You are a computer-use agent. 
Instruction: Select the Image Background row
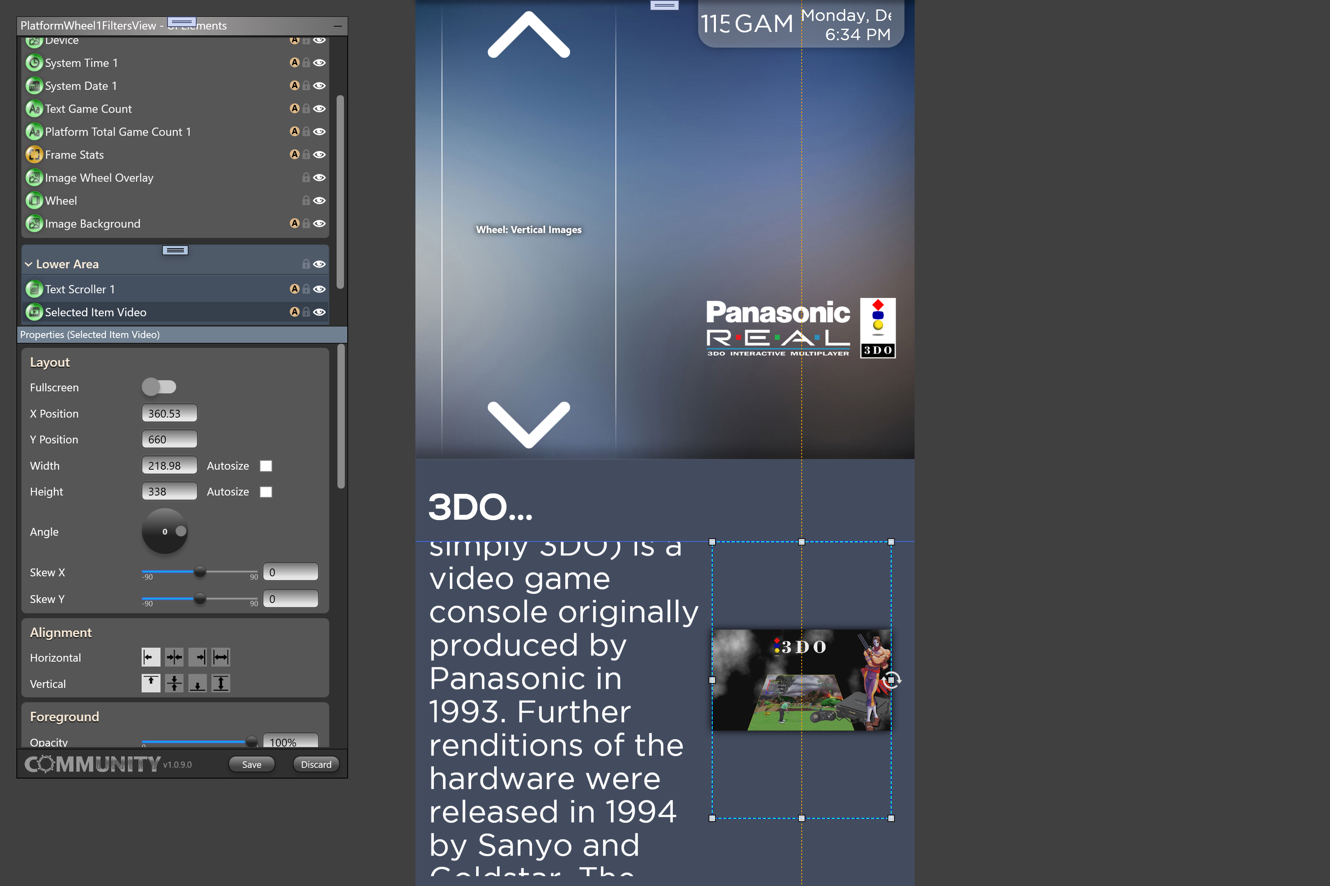(175, 223)
